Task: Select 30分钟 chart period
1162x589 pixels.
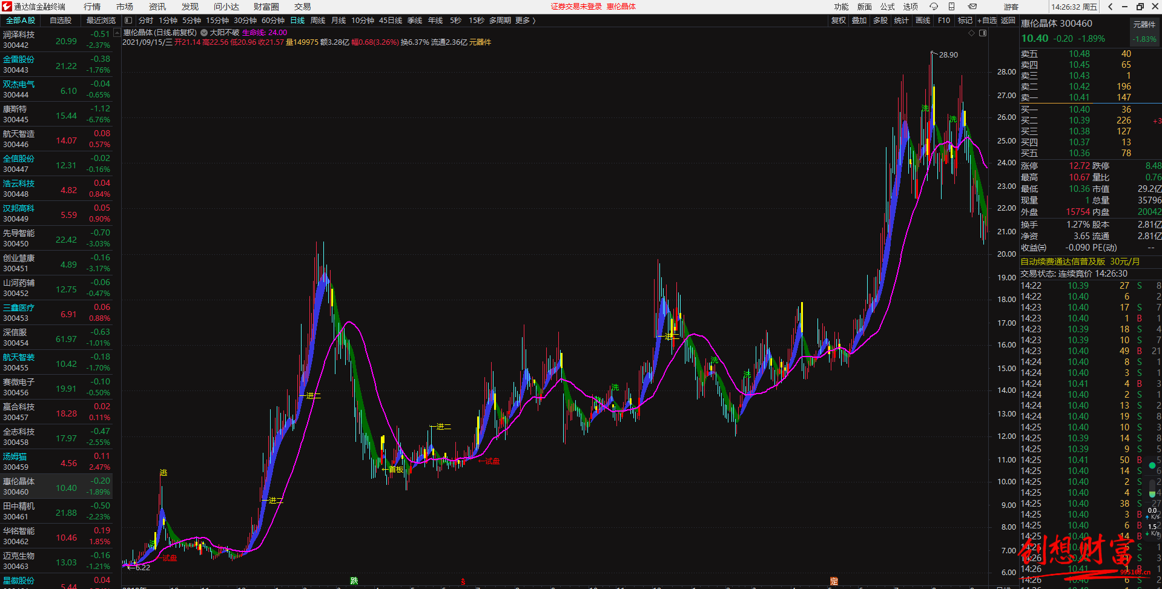Action: point(245,21)
